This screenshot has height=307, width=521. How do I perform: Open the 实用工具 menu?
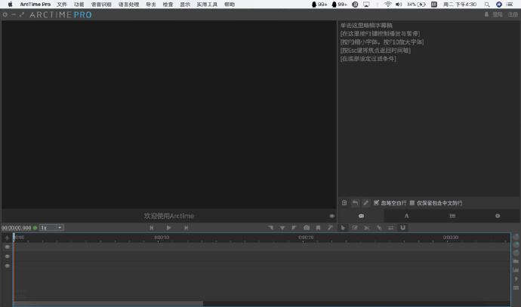point(207,5)
